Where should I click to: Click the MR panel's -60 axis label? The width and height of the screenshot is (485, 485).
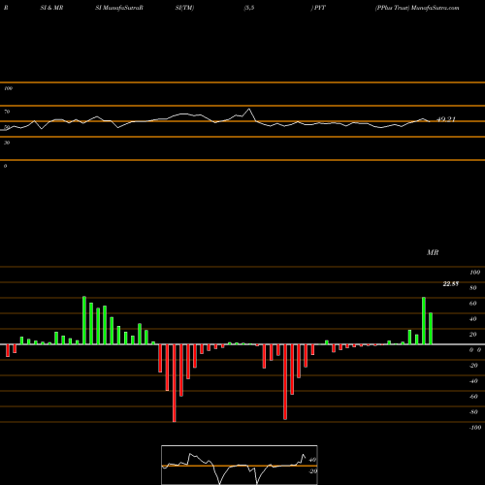click(473, 397)
